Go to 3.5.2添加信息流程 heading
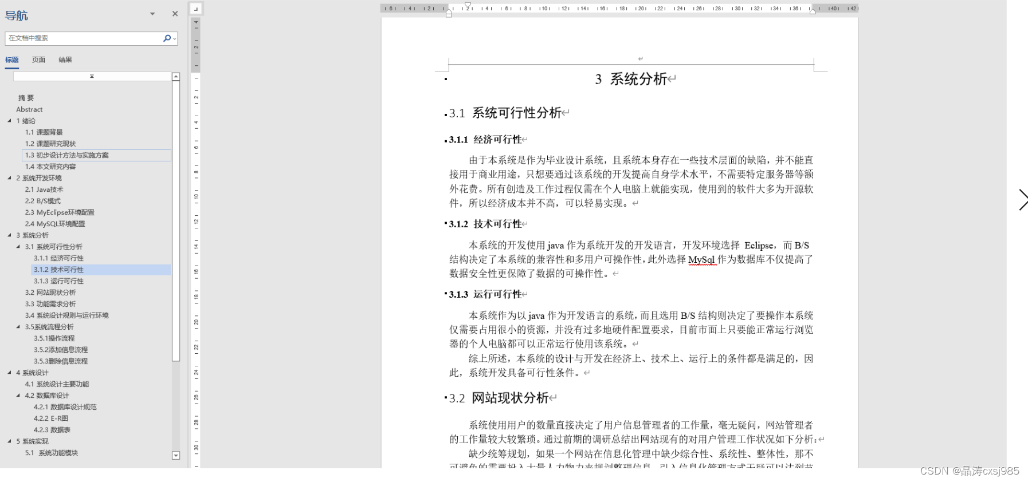The height and width of the screenshot is (482, 1028). pyautogui.click(x=61, y=350)
